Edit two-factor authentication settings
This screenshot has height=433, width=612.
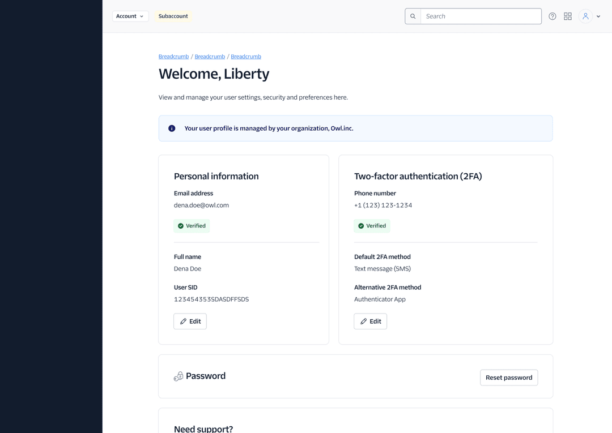pyautogui.click(x=370, y=321)
